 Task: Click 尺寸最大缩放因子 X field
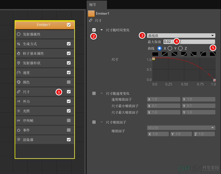(164, 112)
